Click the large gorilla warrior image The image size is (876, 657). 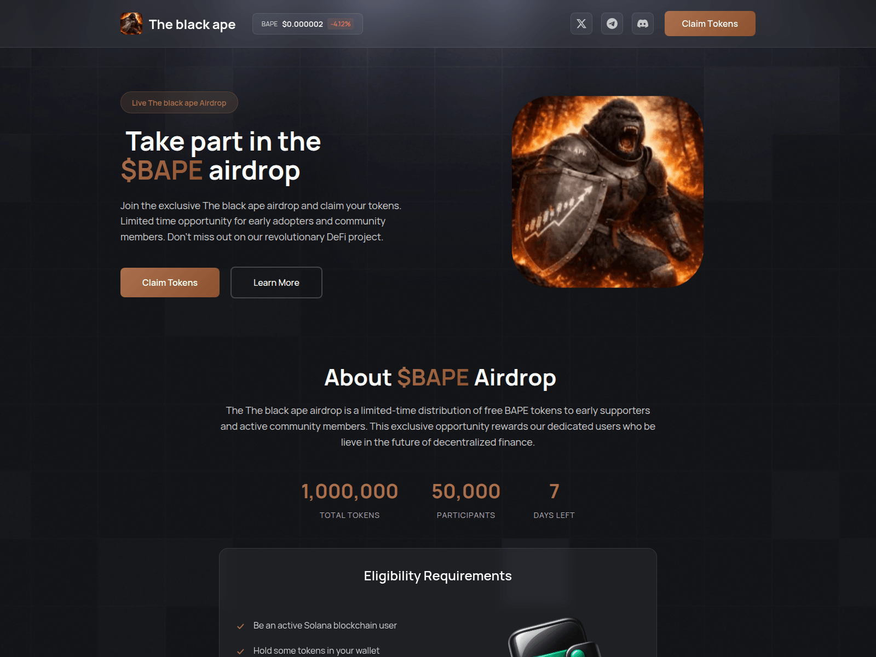pos(608,192)
